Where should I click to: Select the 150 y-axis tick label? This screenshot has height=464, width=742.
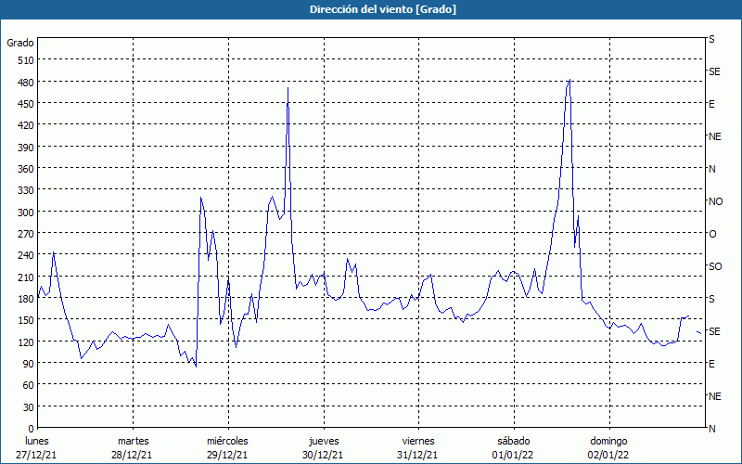[26, 319]
